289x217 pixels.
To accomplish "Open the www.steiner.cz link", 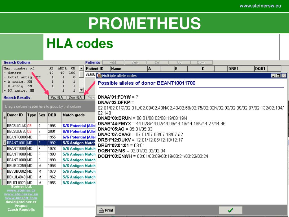I will 21,190.
